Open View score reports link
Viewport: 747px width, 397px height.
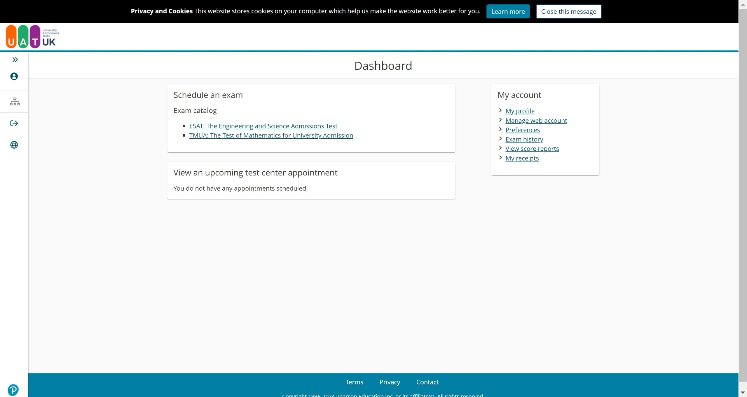532,149
